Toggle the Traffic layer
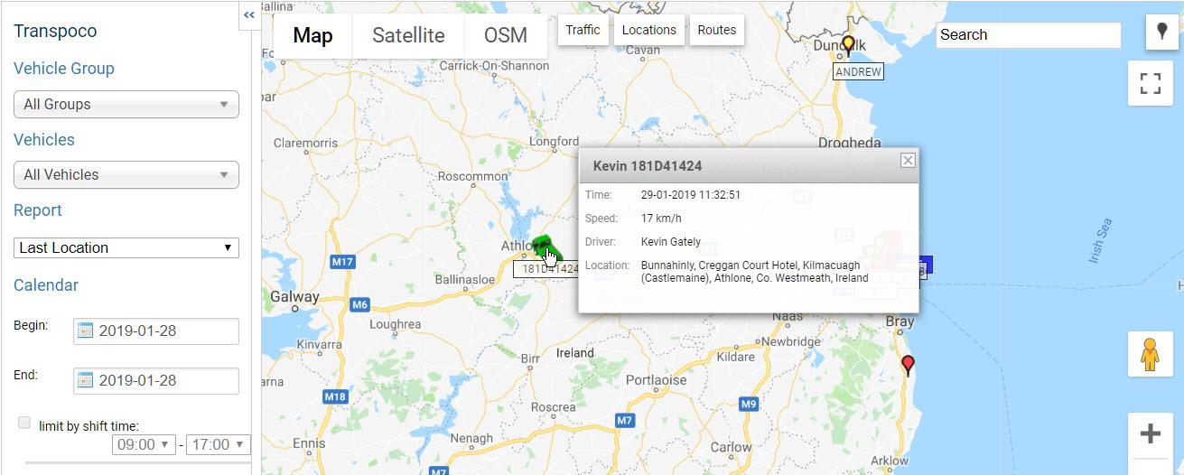The width and height of the screenshot is (1184, 475). (x=583, y=30)
